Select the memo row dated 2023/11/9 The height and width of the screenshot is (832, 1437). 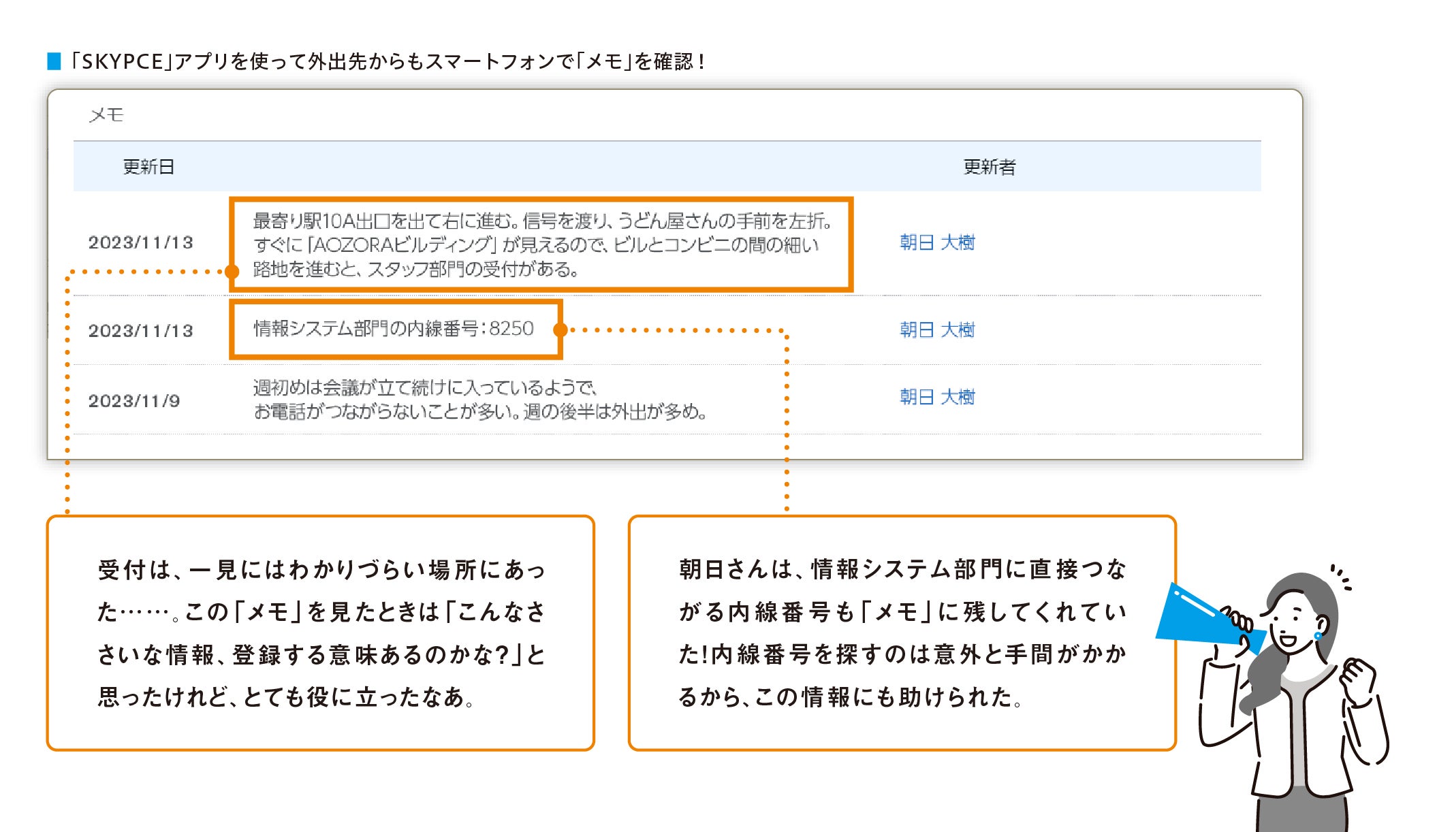477,402
